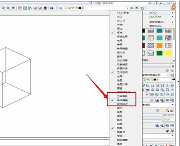Open the saved layer state dropdown
The width and height of the screenshot is (180, 146).
click(168, 75)
